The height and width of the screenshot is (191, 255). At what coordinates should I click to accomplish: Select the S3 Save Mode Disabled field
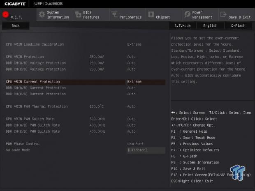pyautogui.click(x=143, y=150)
